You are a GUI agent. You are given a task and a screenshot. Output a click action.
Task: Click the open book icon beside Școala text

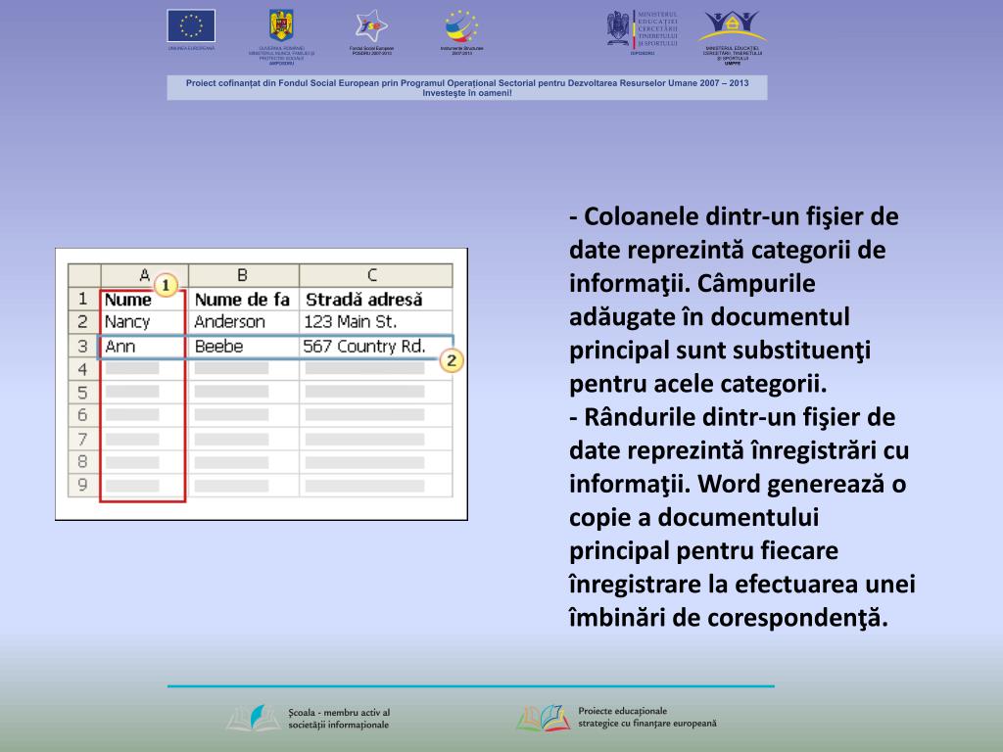254,718
